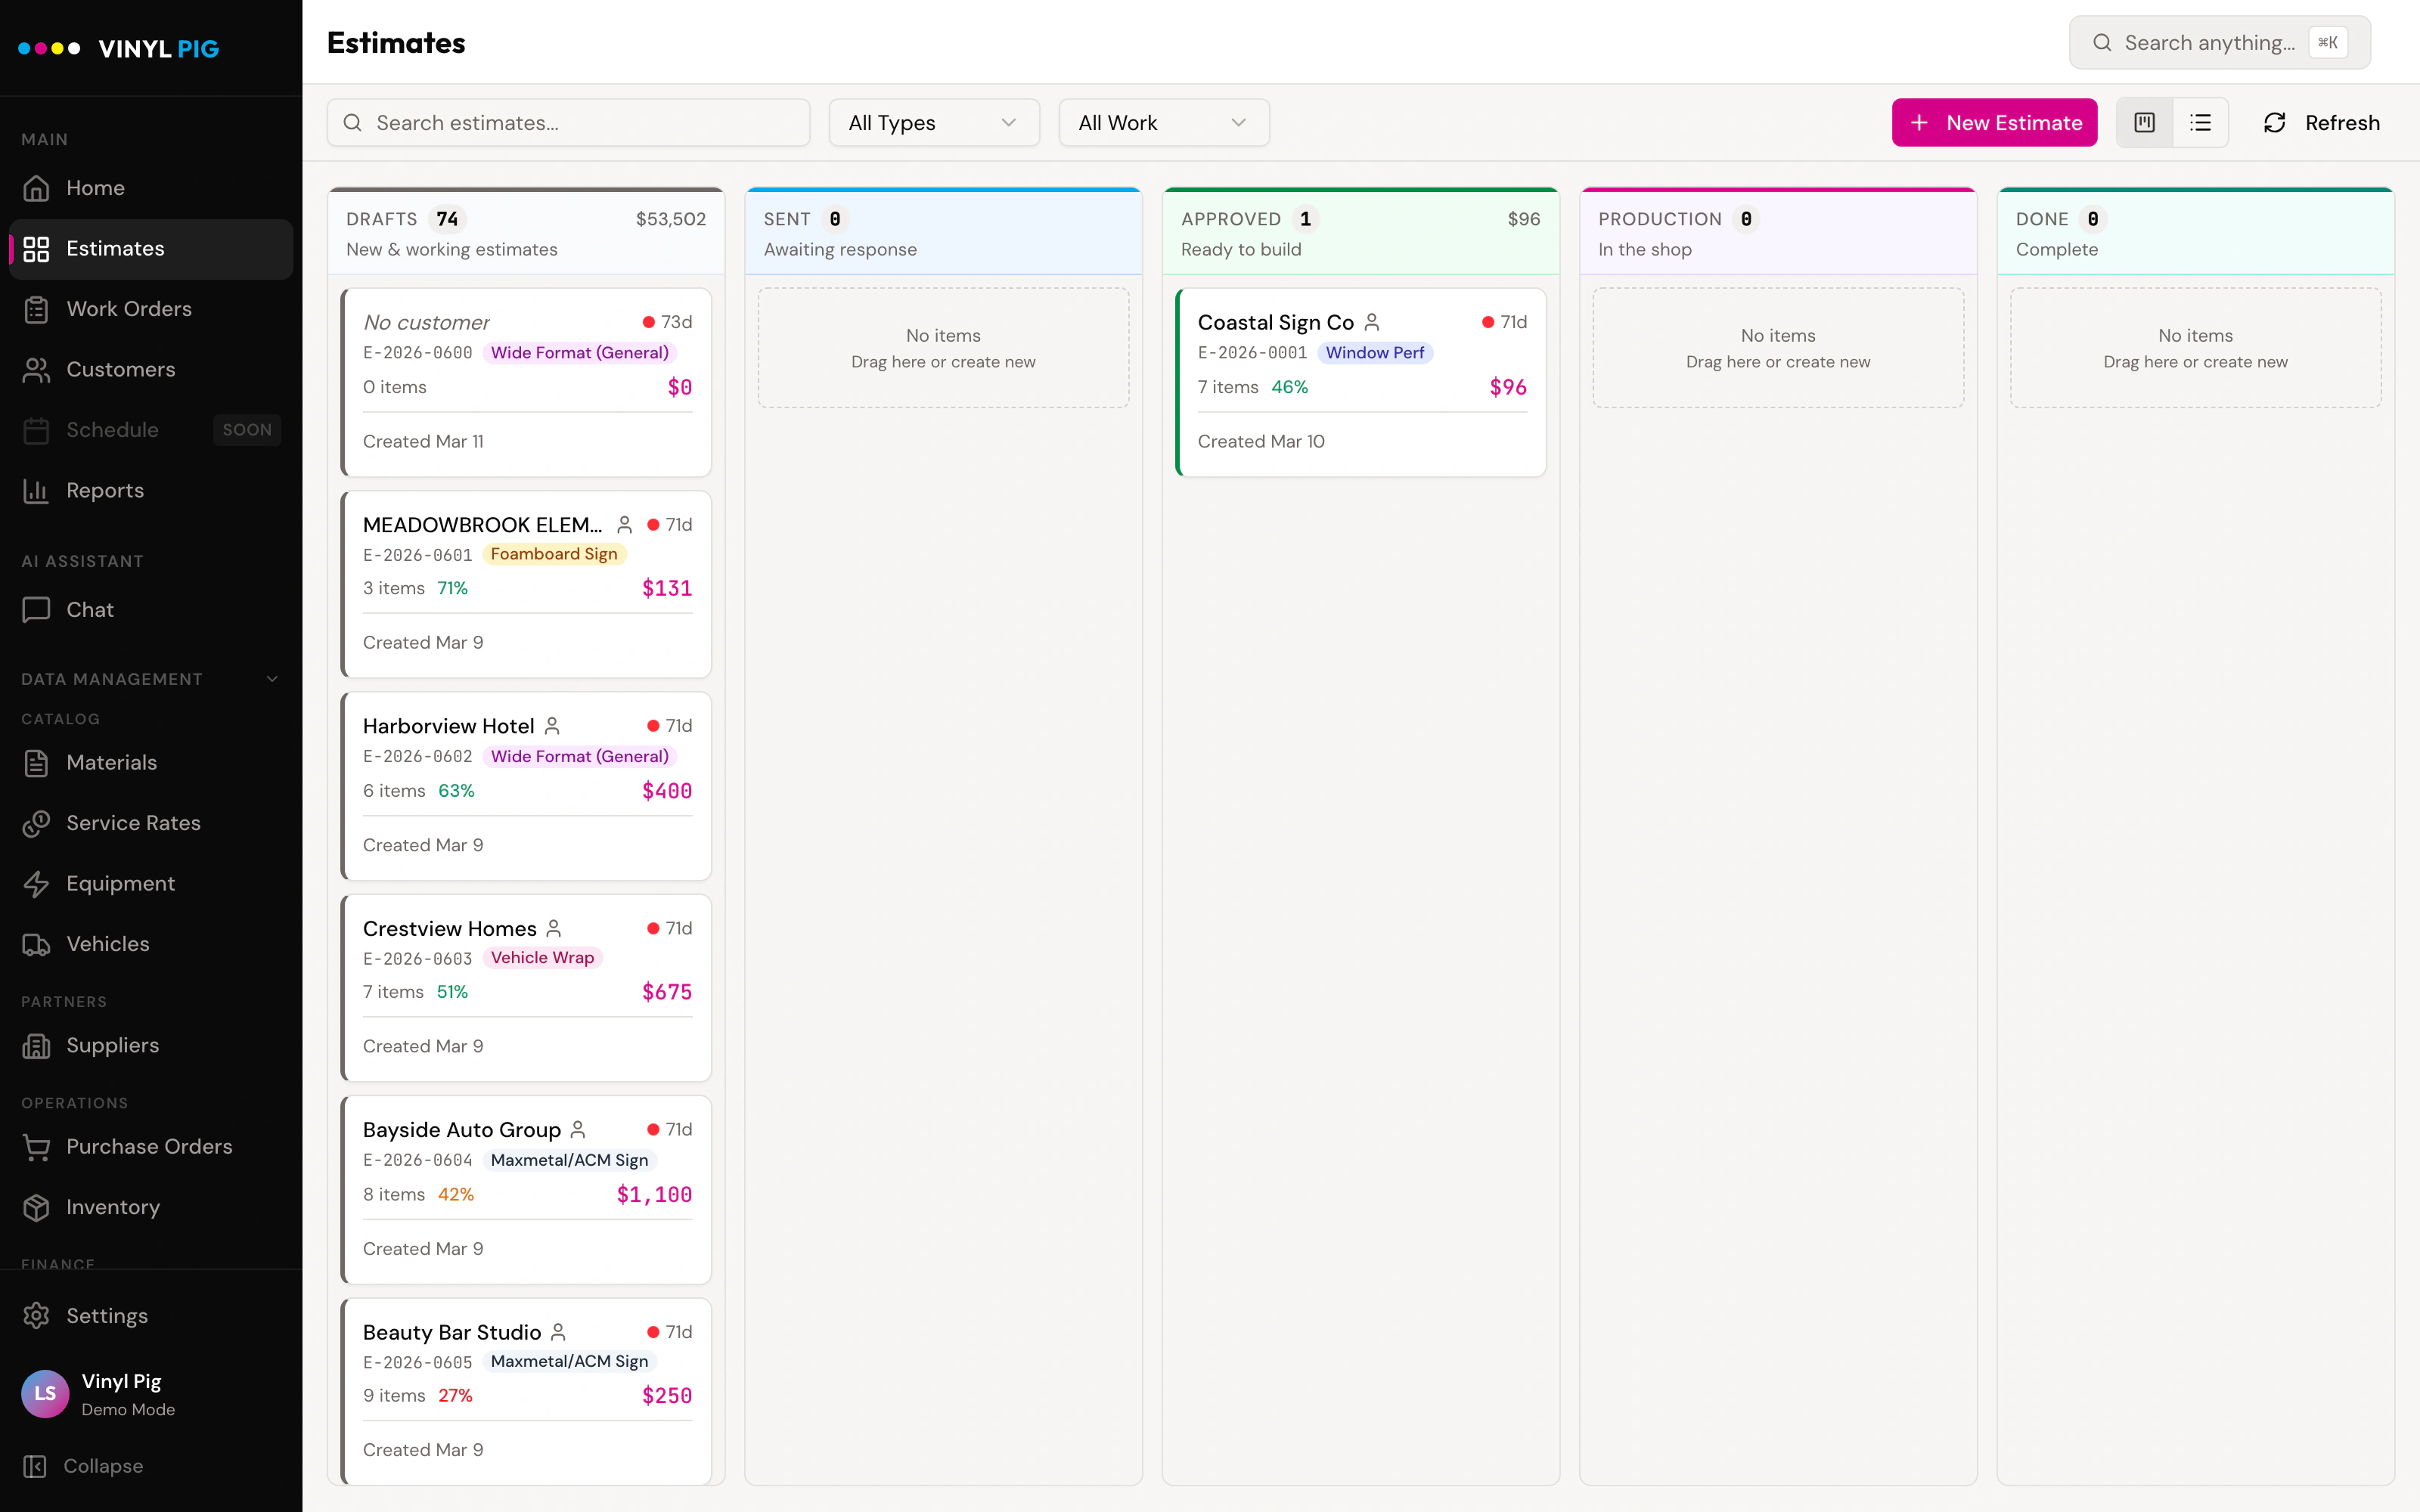Click estimate number E-2026-0600
The width and height of the screenshot is (2420, 1512).
[x=417, y=353]
